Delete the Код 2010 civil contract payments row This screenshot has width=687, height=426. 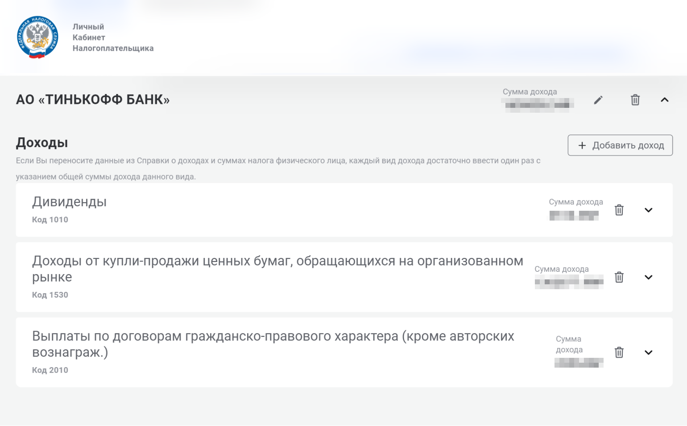click(619, 352)
